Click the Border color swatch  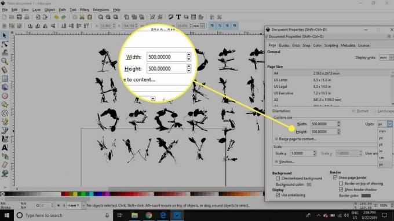click(366, 196)
